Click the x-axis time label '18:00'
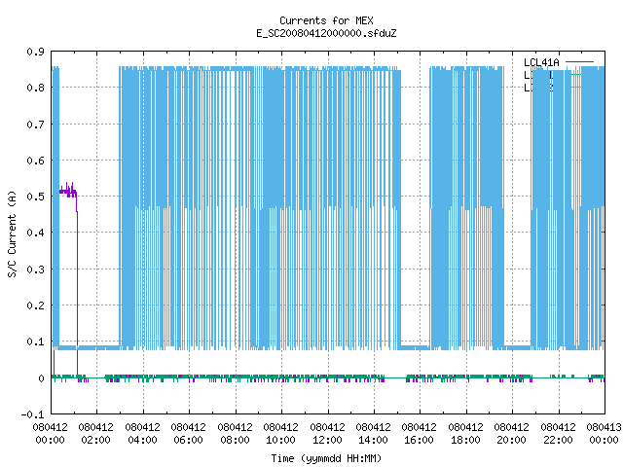Screen dimensions: 623x467 coord(465,440)
